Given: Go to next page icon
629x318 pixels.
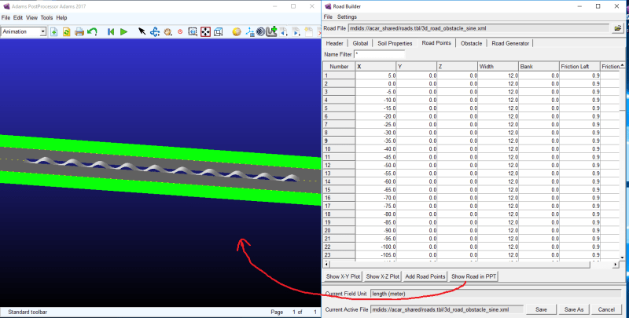Looking at the screenshot, I should pos(296,31).
